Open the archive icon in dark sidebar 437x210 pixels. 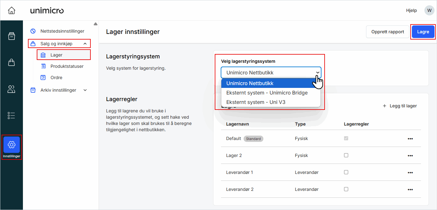pos(12,36)
